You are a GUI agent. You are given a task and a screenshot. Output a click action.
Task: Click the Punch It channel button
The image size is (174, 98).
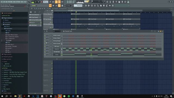(x=57, y=49)
